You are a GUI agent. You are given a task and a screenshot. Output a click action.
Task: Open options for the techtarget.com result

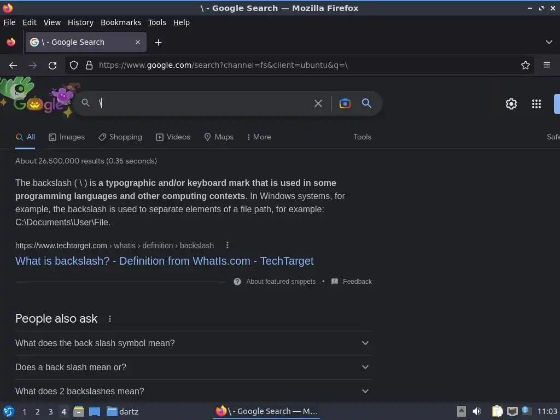(227, 246)
